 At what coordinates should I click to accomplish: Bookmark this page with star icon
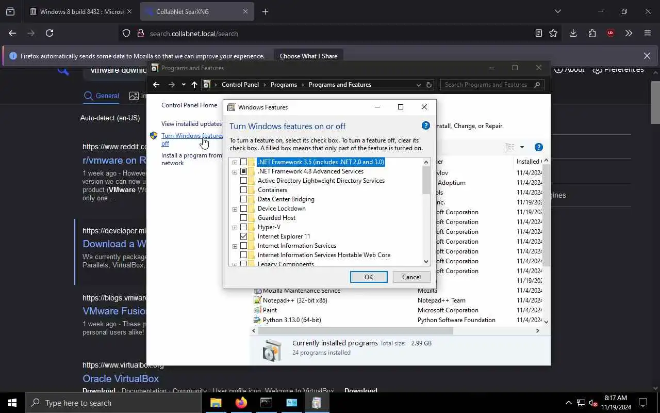click(x=553, y=33)
